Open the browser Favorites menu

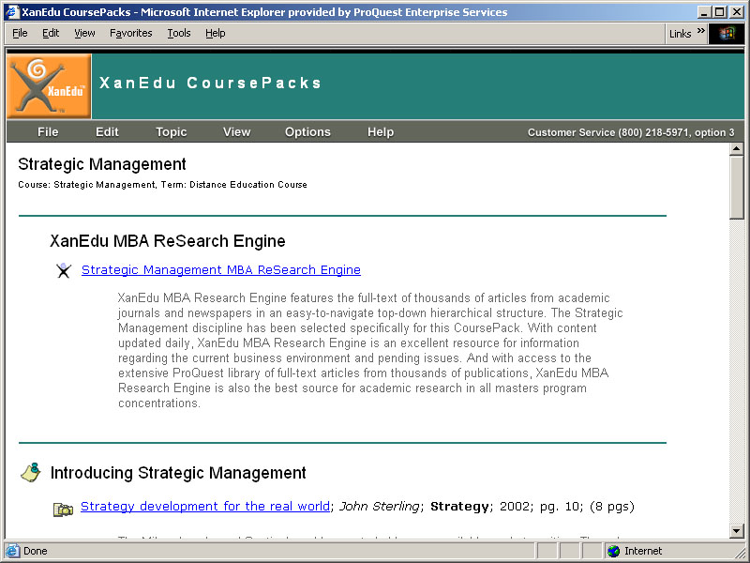pos(130,33)
